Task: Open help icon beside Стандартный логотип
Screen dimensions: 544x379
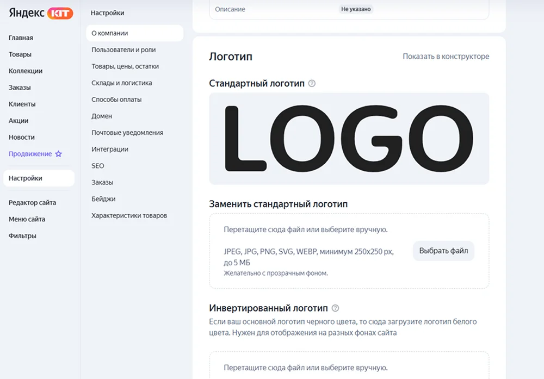Action: 312,83
